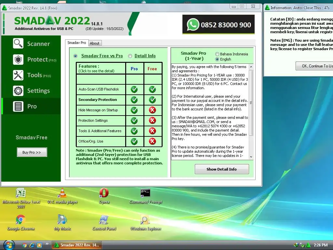Switch to the About tab

pos(95,43)
